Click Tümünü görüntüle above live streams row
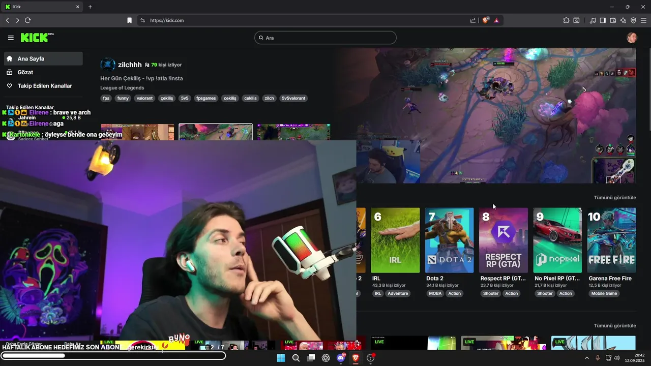 tap(615, 326)
